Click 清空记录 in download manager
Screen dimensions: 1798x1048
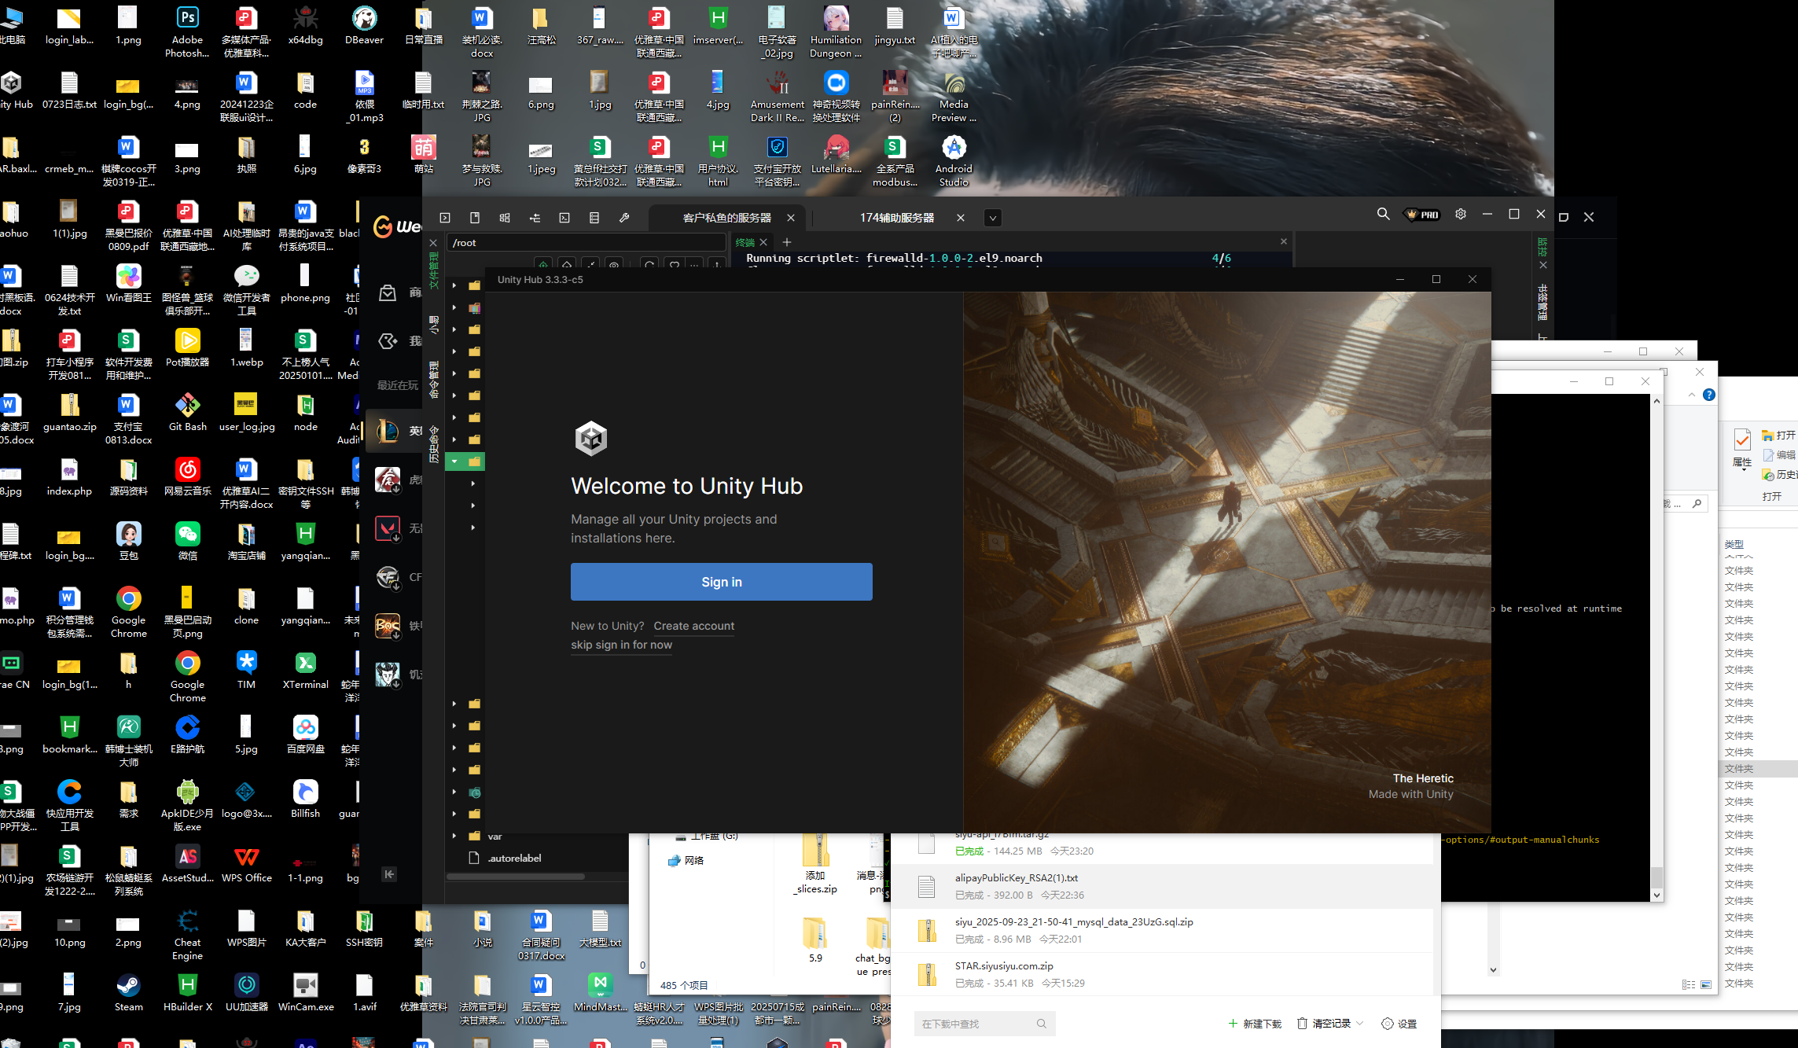(1324, 1024)
